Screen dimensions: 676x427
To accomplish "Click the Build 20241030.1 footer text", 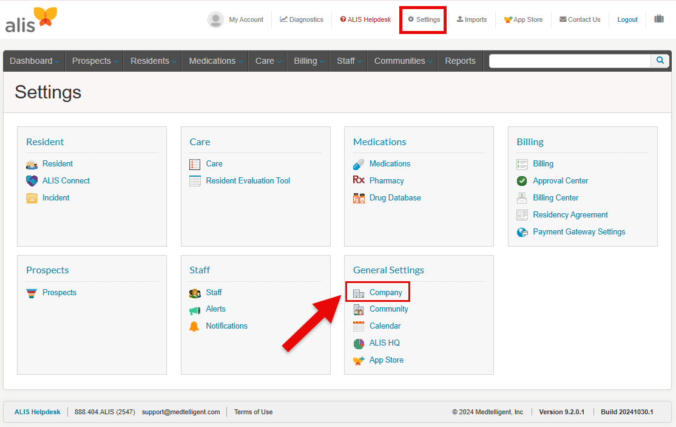I will [x=627, y=412].
